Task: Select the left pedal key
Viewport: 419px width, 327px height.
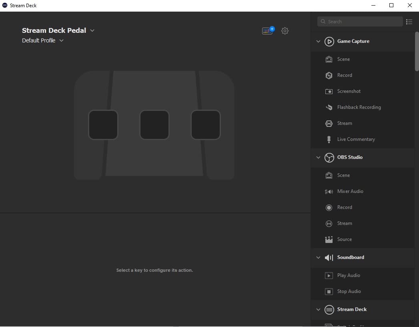Action: click(x=103, y=125)
